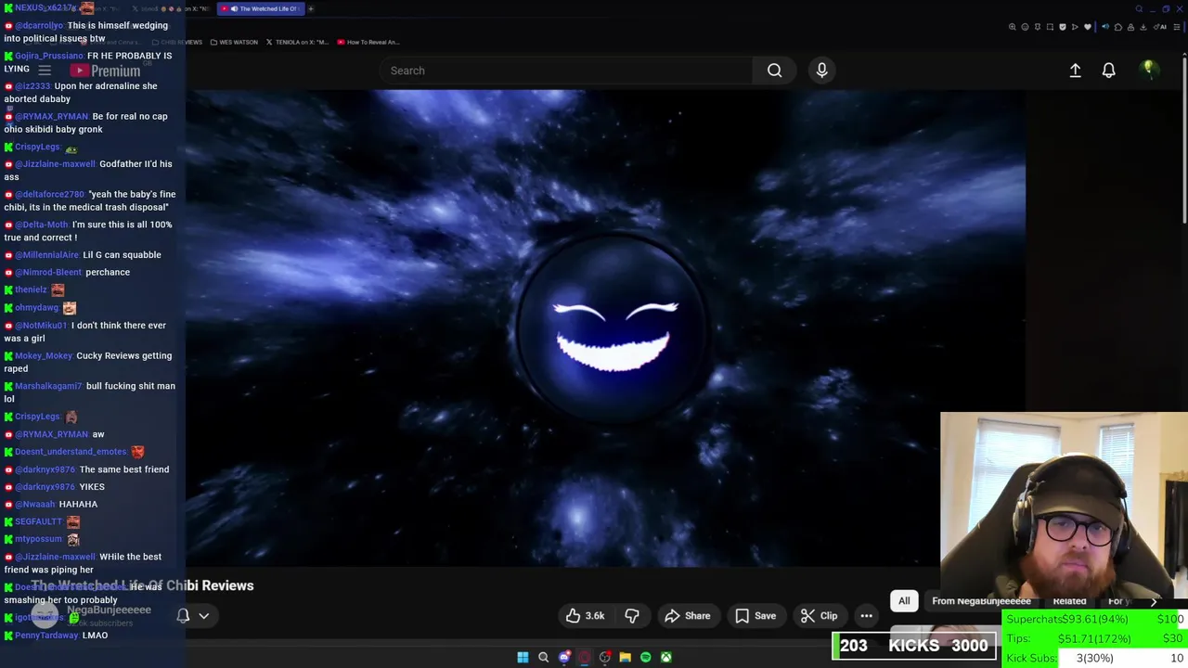The image size is (1188, 668).
Task: Open browser downloads icon
Action: [x=1143, y=27]
